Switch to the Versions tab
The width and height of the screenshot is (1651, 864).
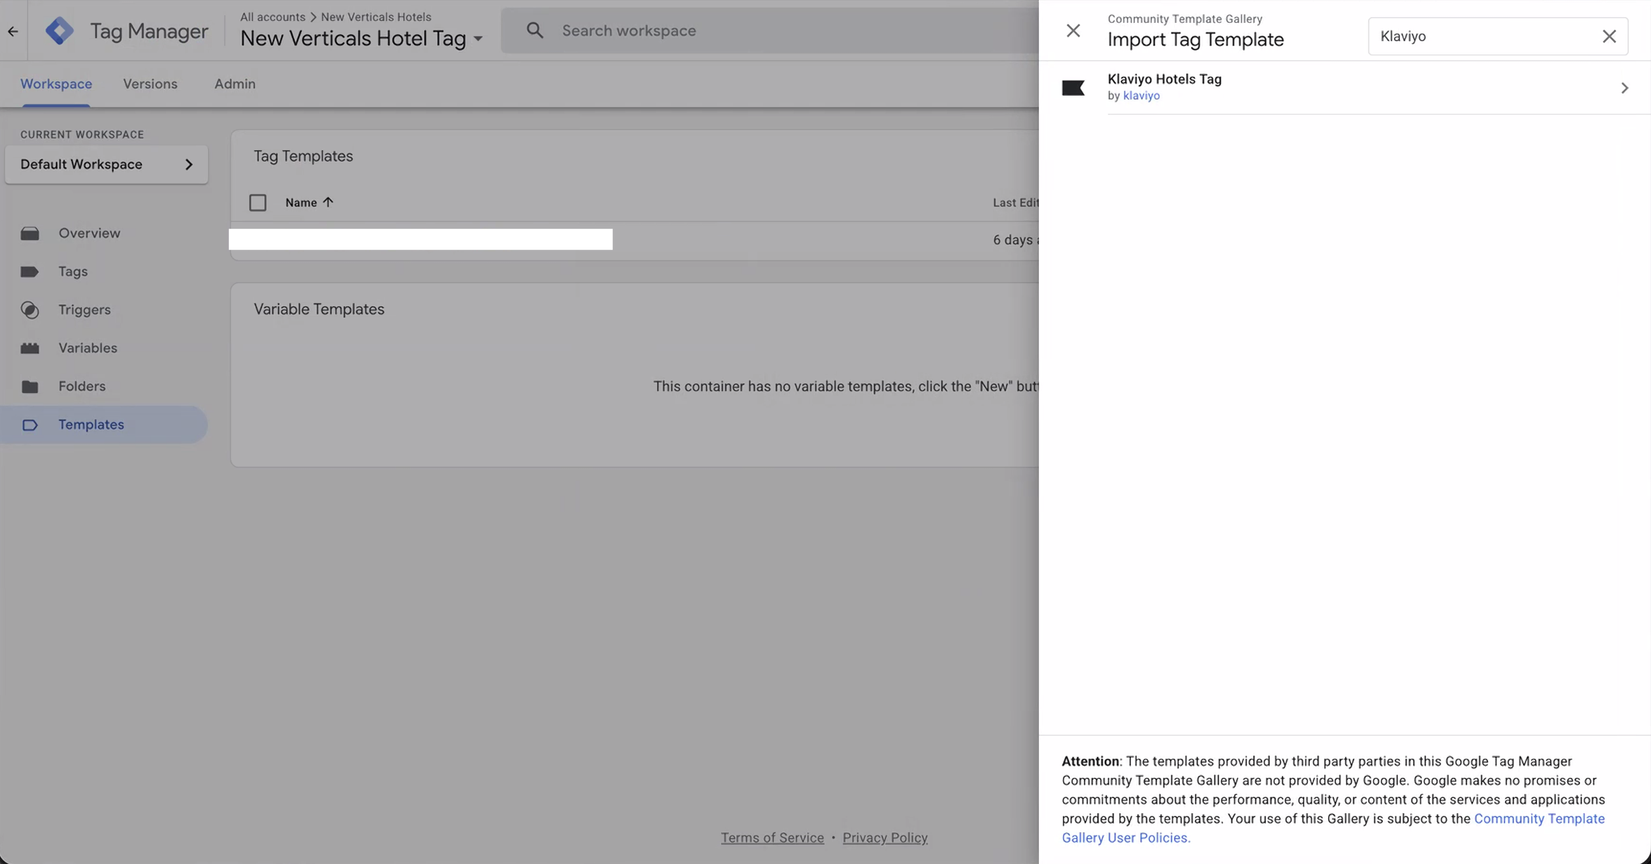coord(150,84)
